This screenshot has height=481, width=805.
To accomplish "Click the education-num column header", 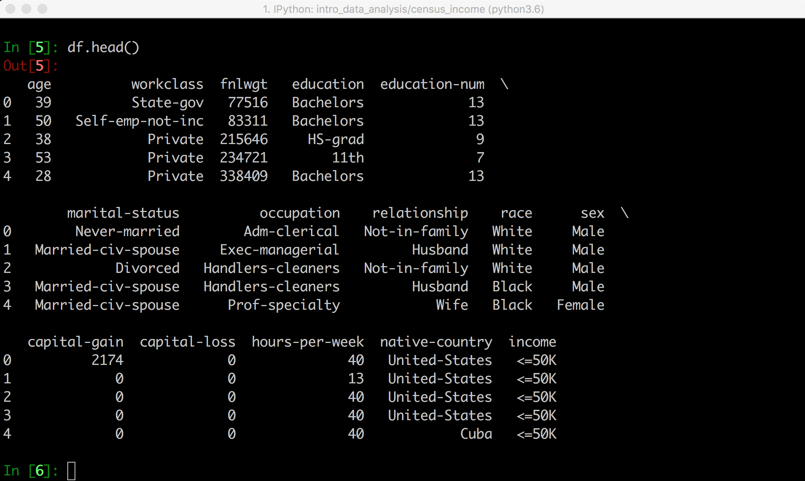I will [x=432, y=84].
